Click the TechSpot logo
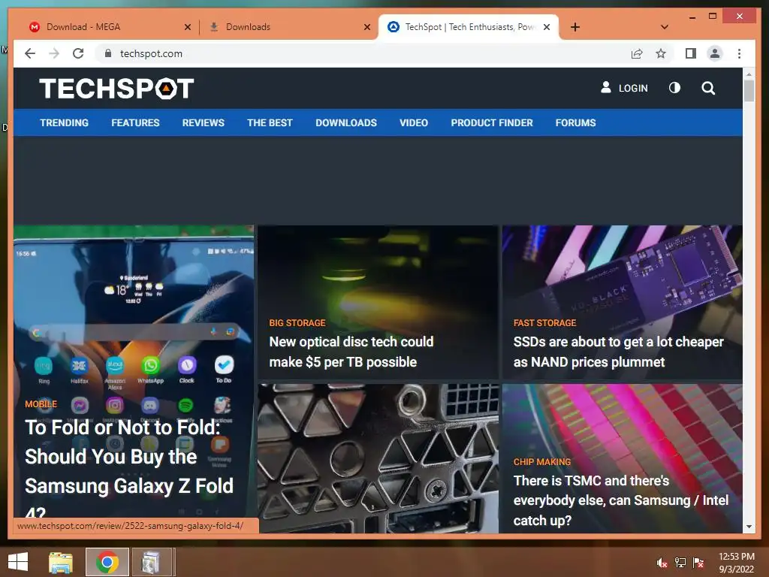This screenshot has height=577, width=769. (116, 89)
